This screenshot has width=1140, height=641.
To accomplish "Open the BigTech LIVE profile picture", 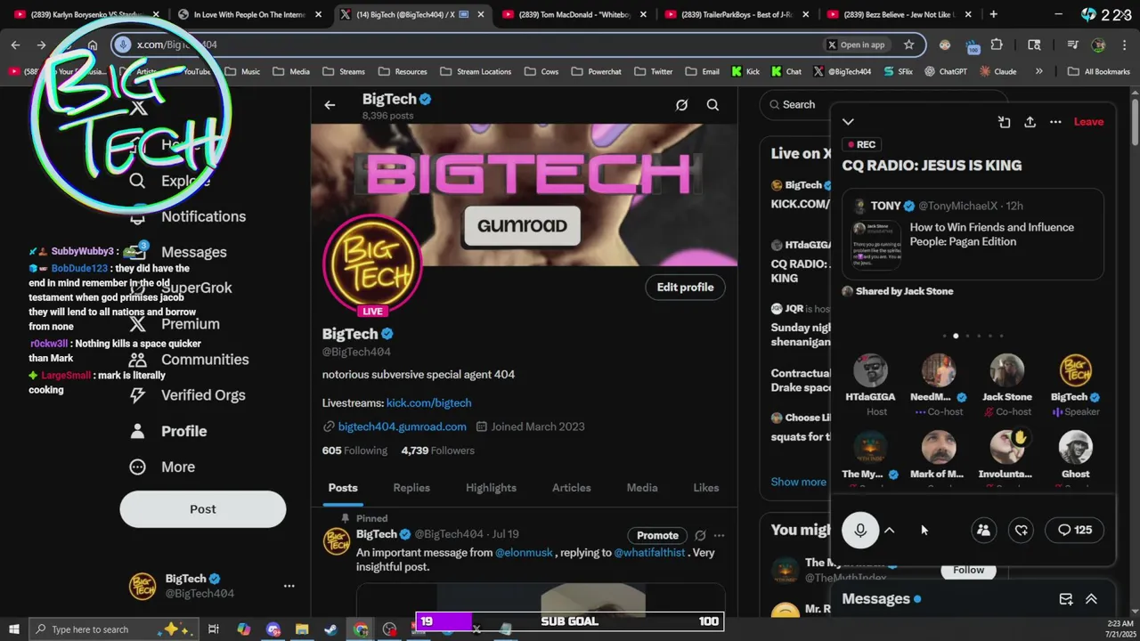I will [372, 265].
